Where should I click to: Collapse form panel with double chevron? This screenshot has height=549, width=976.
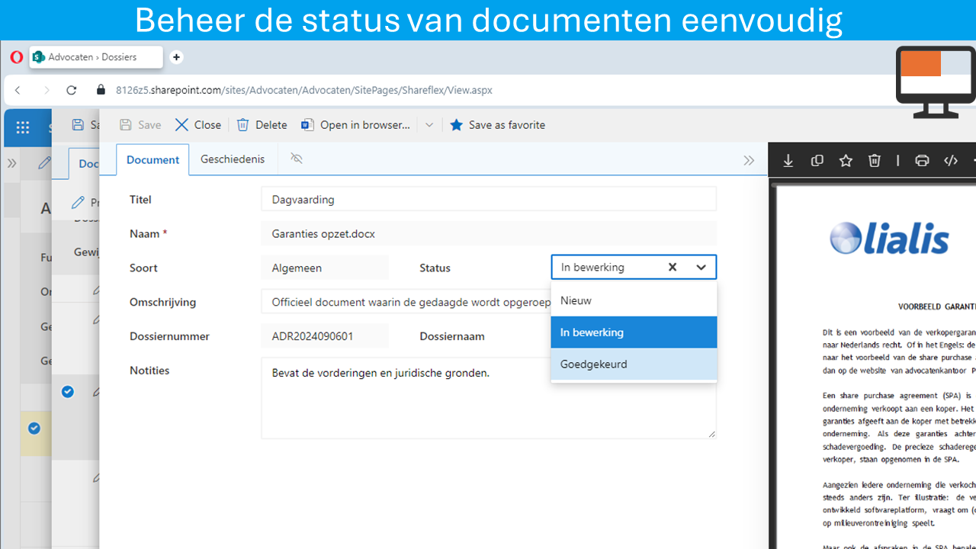click(749, 160)
